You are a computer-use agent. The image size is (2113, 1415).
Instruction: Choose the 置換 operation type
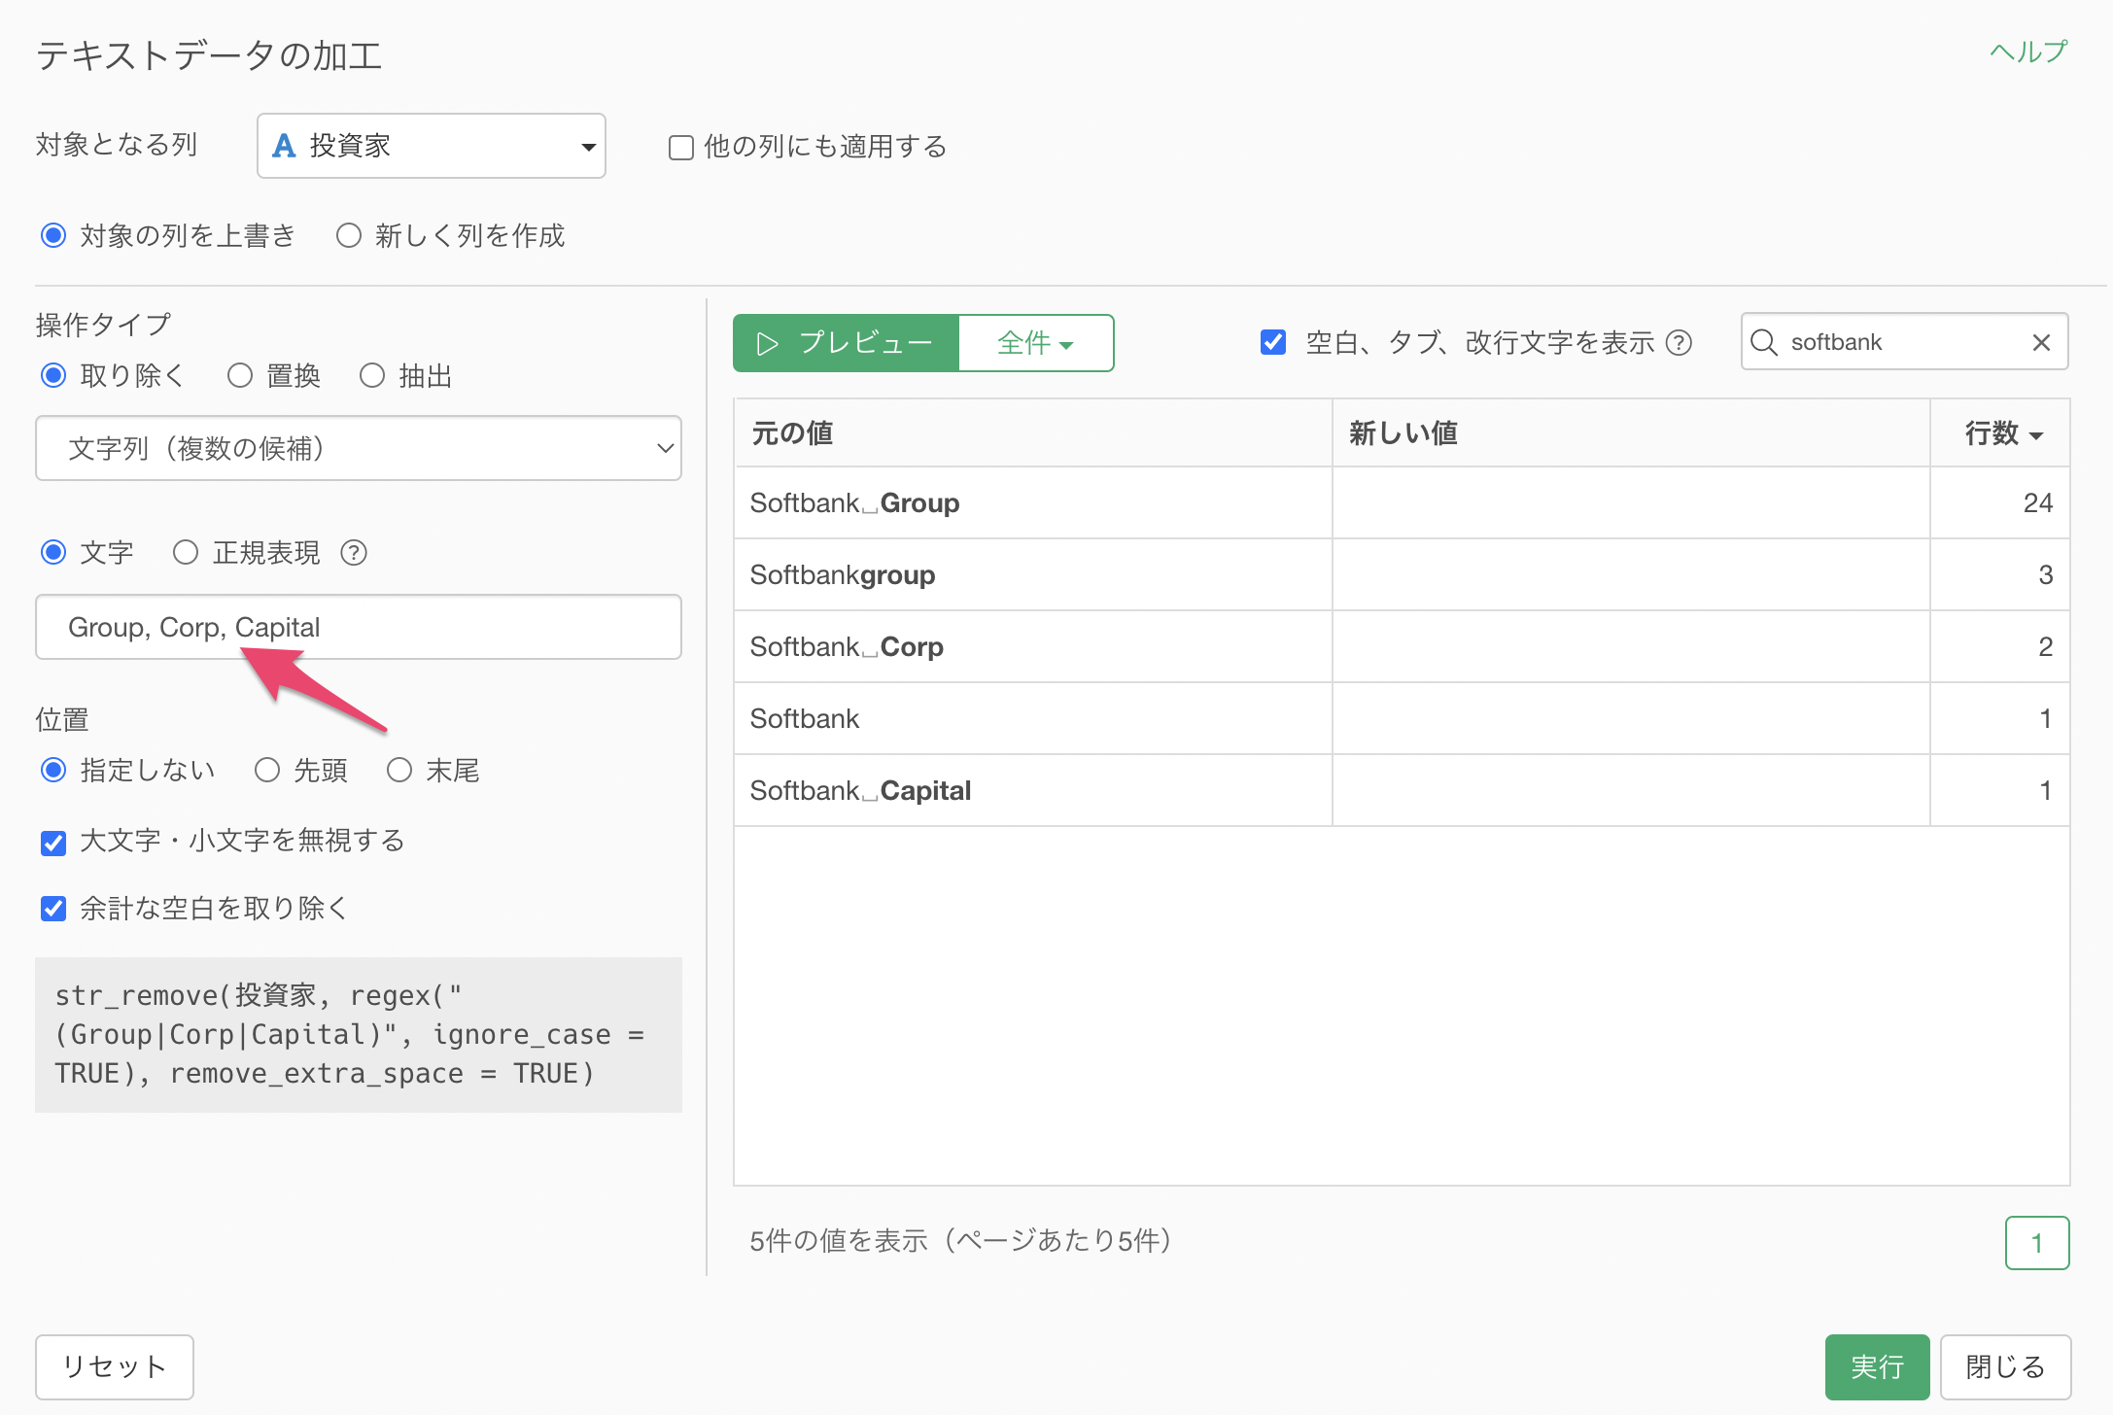[x=240, y=376]
